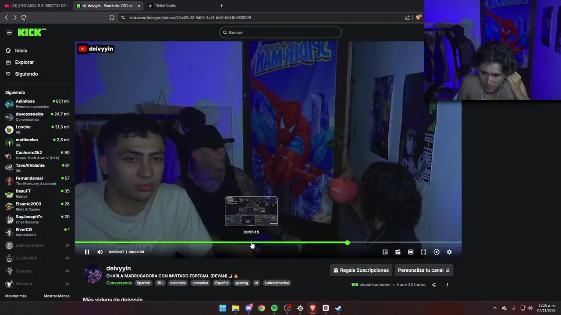
Task: Open Discord from taskbar
Action: click(249, 308)
